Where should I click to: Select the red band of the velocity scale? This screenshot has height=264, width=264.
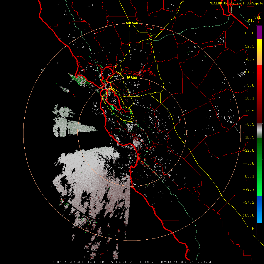[259, 94]
